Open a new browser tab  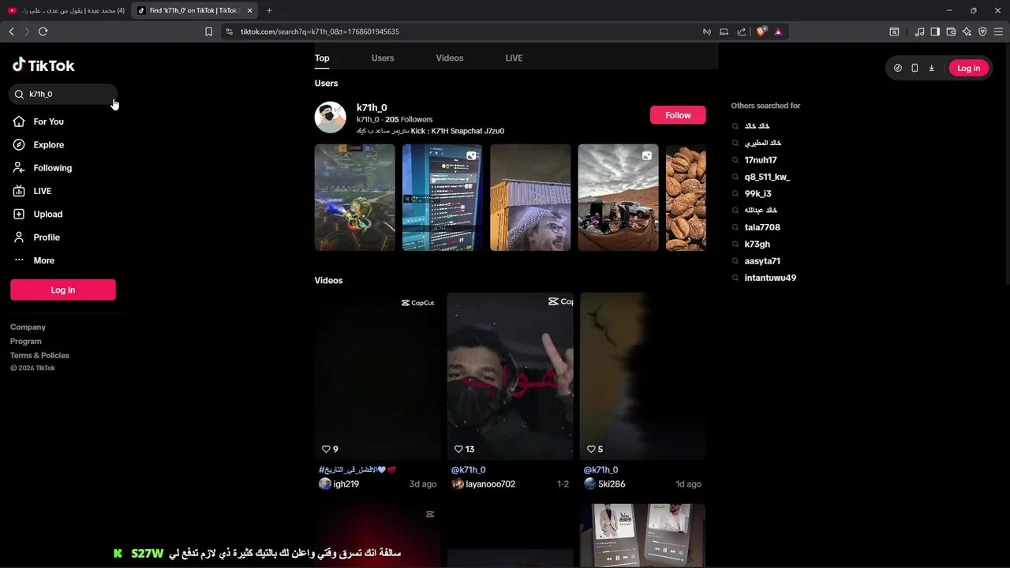pos(269,10)
